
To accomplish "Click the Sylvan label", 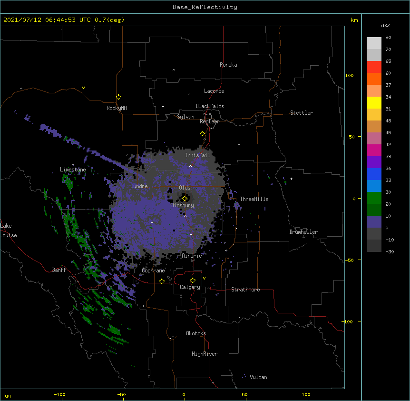I will [185, 117].
